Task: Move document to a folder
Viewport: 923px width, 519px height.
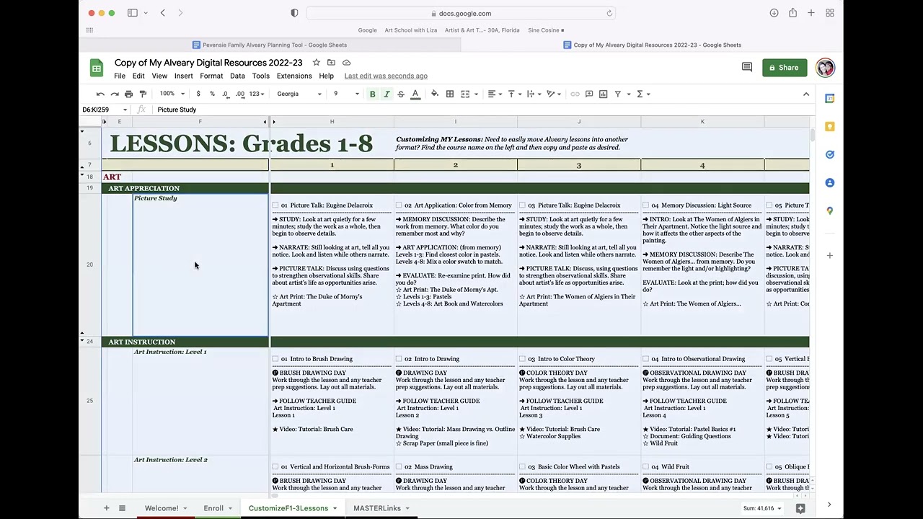Action: 331,63
